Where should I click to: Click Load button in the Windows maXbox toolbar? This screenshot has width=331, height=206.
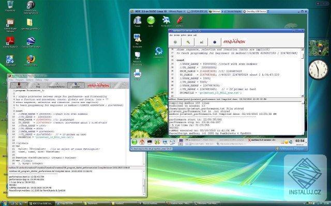(x=19, y=85)
